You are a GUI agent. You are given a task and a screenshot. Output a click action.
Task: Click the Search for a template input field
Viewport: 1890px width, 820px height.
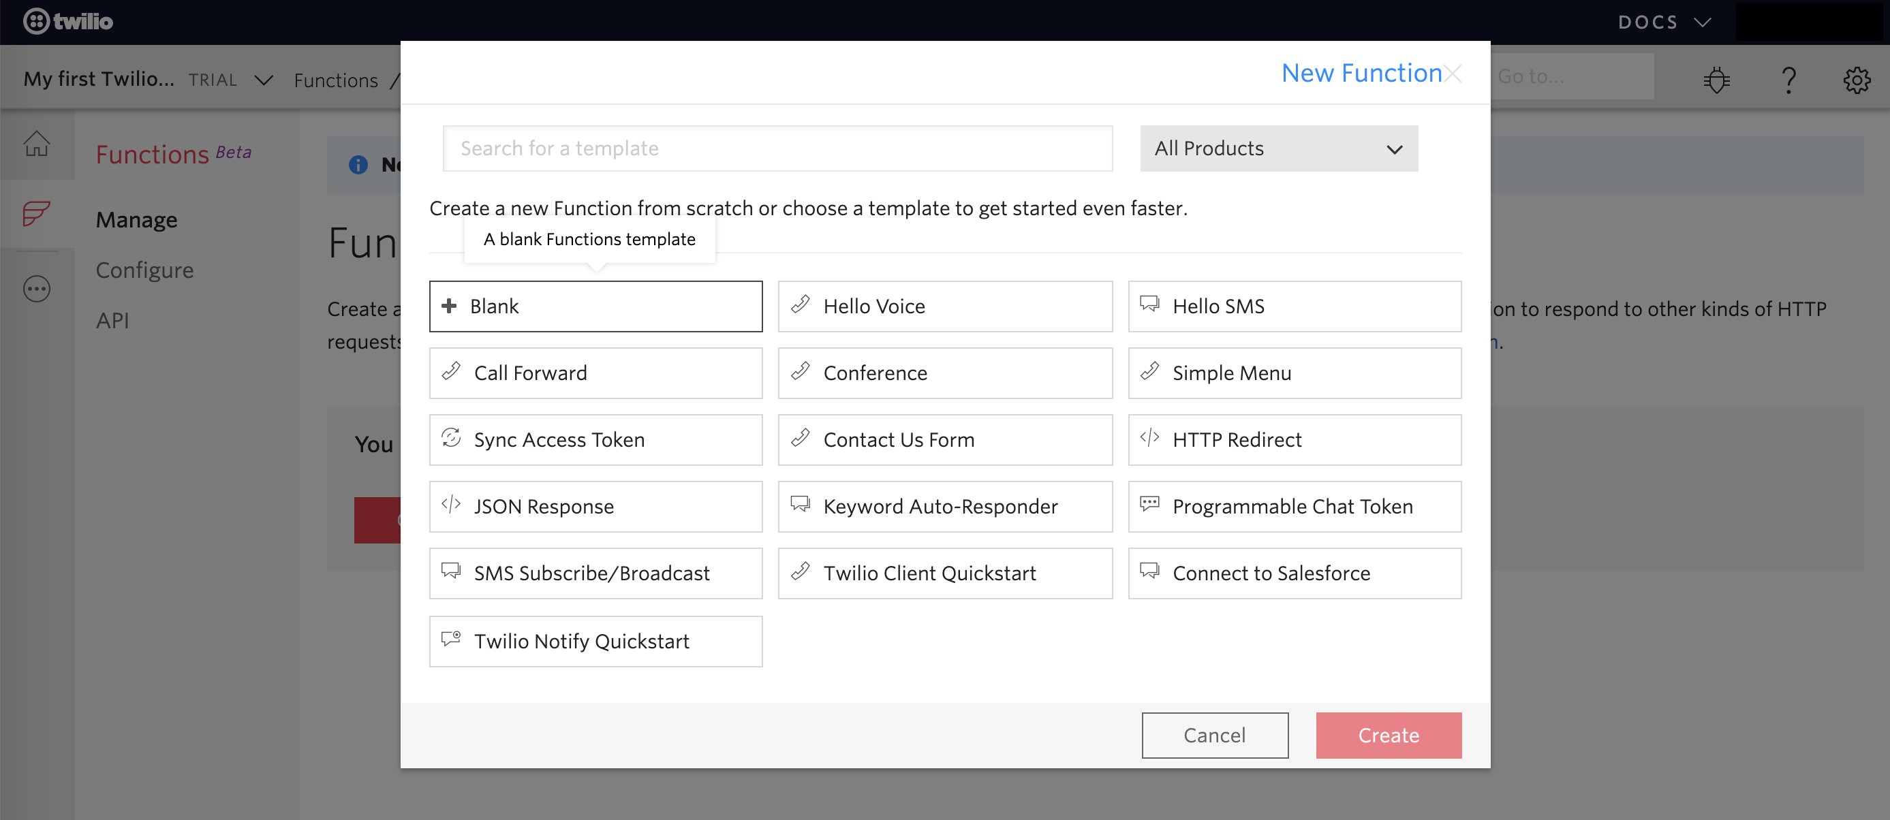click(x=777, y=147)
